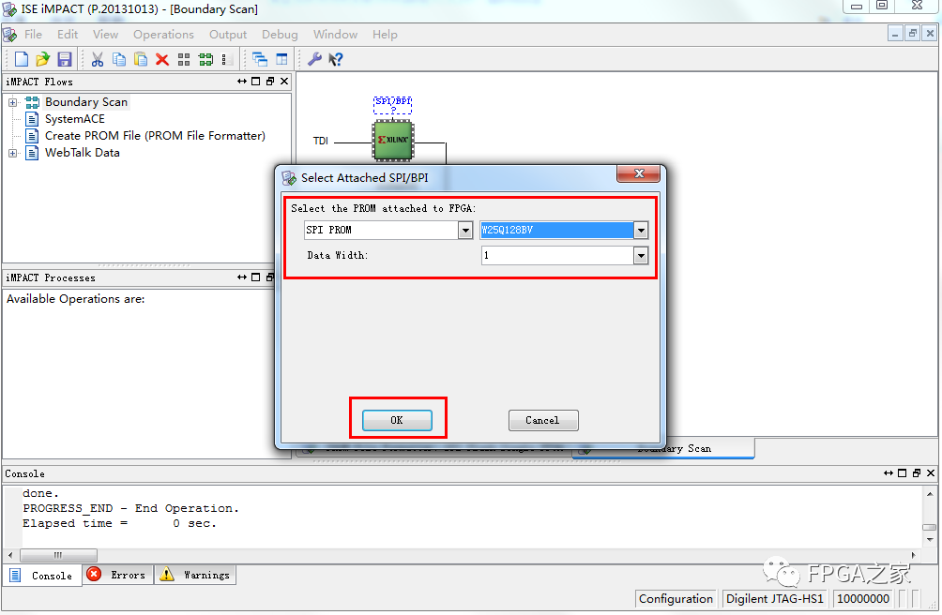Click the Paste clipboard icon
The image size is (942, 615).
(x=141, y=59)
